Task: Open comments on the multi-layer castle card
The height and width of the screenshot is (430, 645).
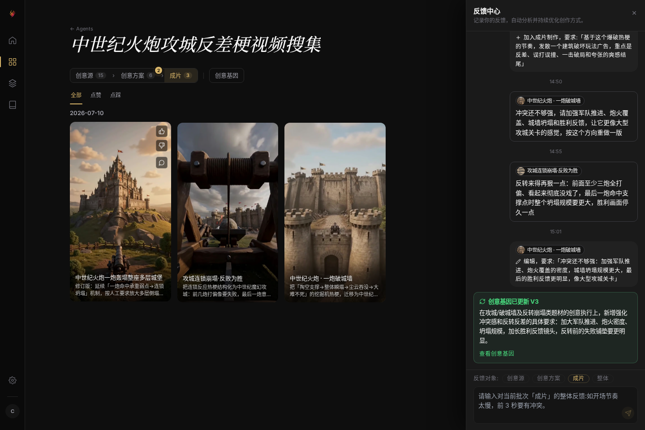Action: pos(162,163)
